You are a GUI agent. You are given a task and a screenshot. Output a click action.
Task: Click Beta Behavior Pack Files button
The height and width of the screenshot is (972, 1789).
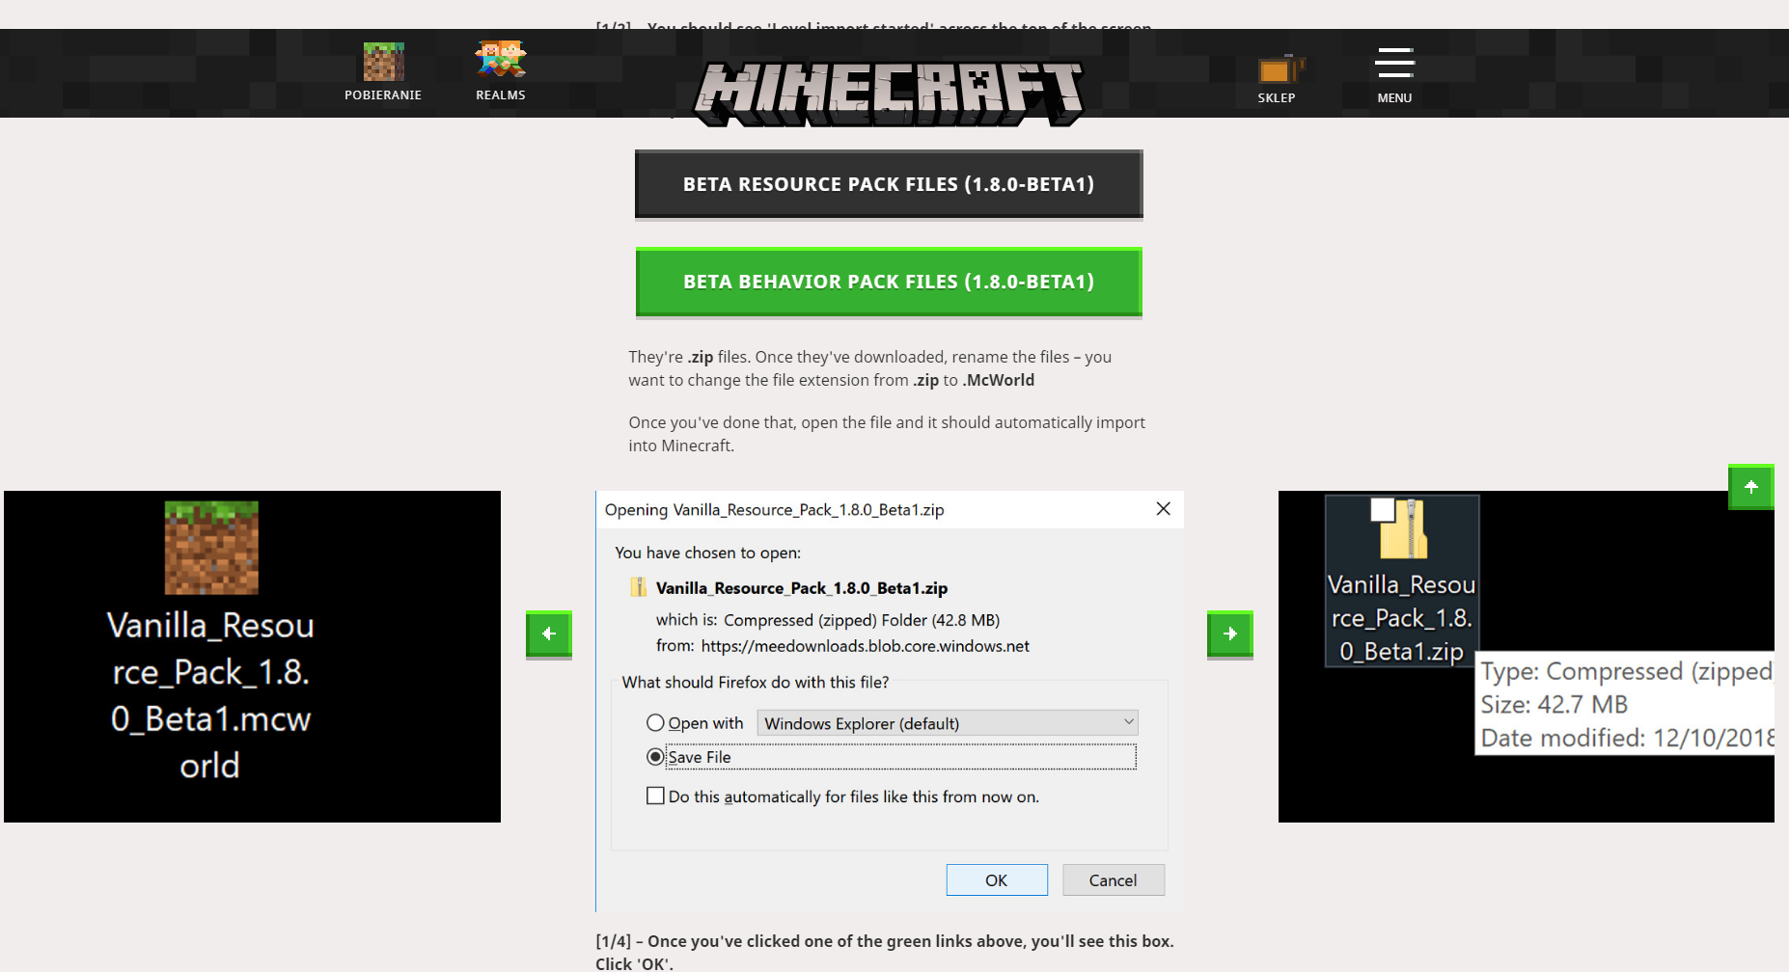coord(889,282)
